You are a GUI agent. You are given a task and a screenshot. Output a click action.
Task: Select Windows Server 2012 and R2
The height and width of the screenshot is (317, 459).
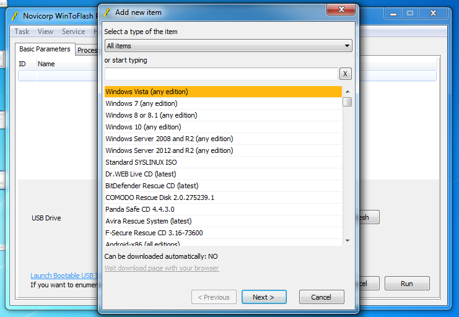pyautogui.click(x=223, y=150)
